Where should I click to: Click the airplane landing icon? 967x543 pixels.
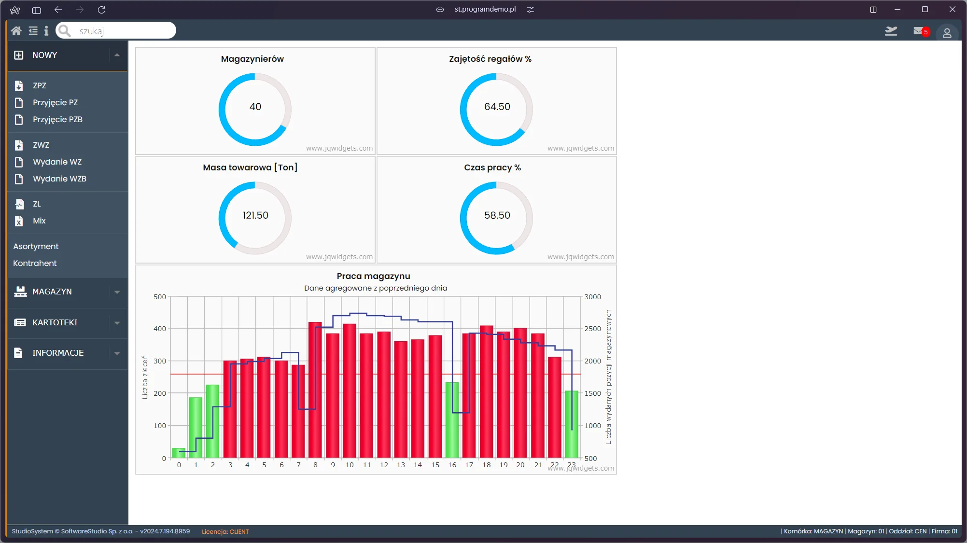coord(891,31)
